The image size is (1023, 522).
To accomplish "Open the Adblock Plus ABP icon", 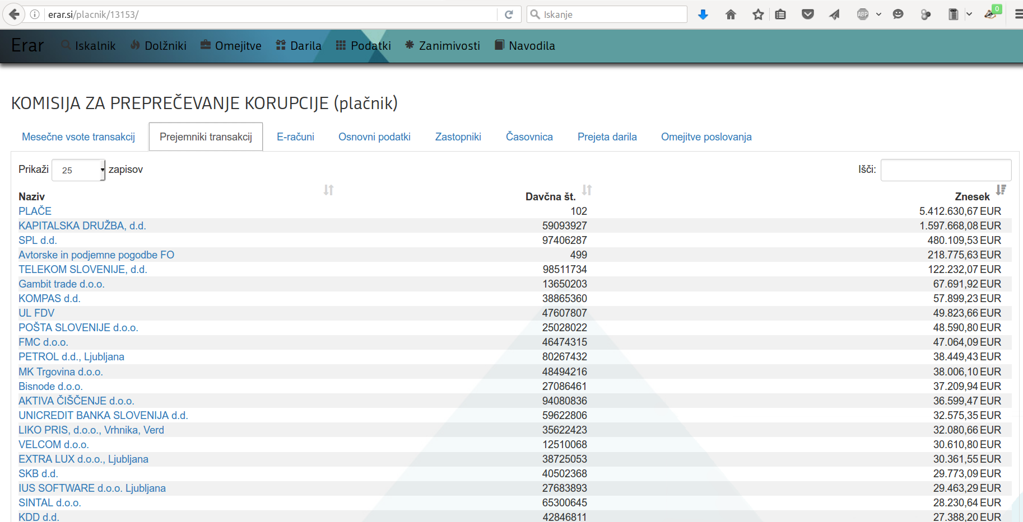I will point(863,15).
